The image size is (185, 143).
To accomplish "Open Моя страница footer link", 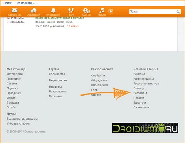I will pyautogui.click(x=16, y=69).
